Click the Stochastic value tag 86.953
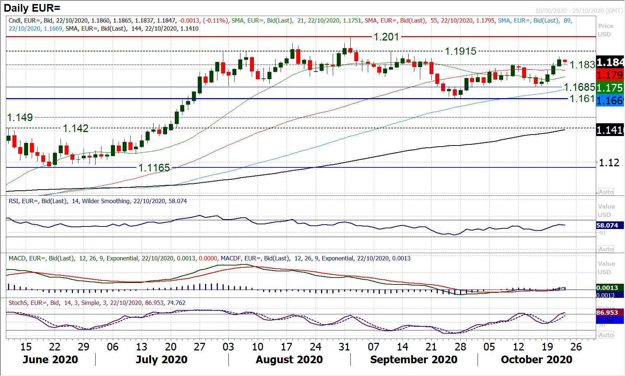Screen dimensions: 625x376 609,313
